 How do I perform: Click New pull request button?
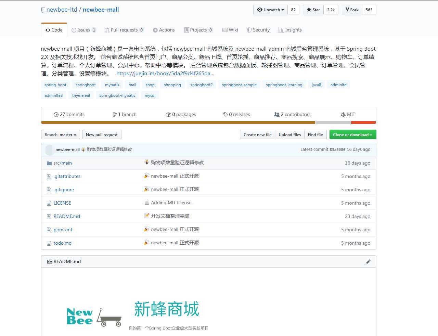point(102,135)
